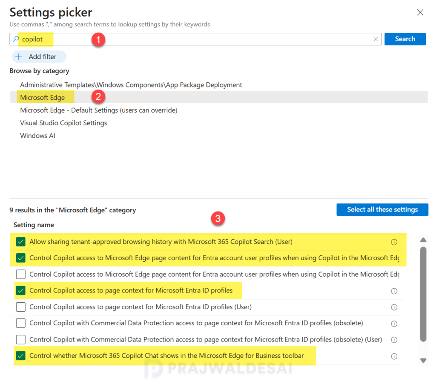Click Select all these settings button
This screenshot has width=436, height=385.
pos(382,210)
